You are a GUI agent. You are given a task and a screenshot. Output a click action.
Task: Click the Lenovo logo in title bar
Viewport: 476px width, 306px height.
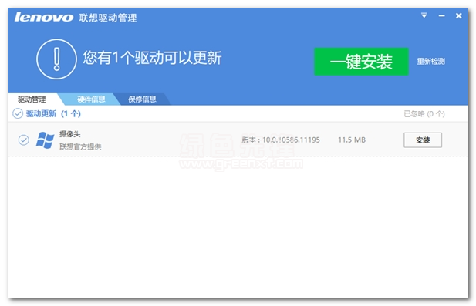click(44, 17)
